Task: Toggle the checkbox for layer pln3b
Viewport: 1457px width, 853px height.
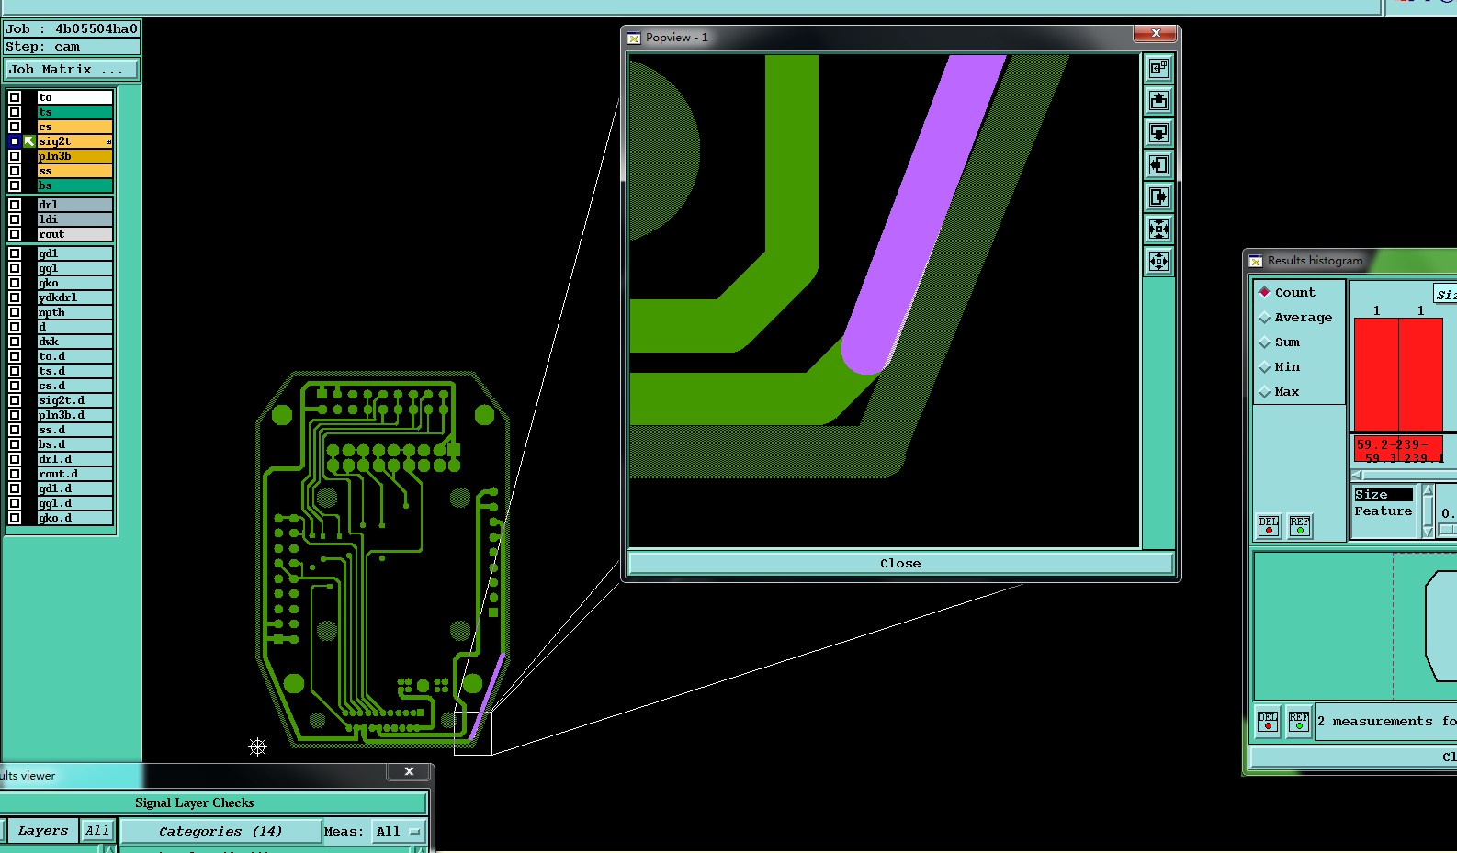Action: 15,156
